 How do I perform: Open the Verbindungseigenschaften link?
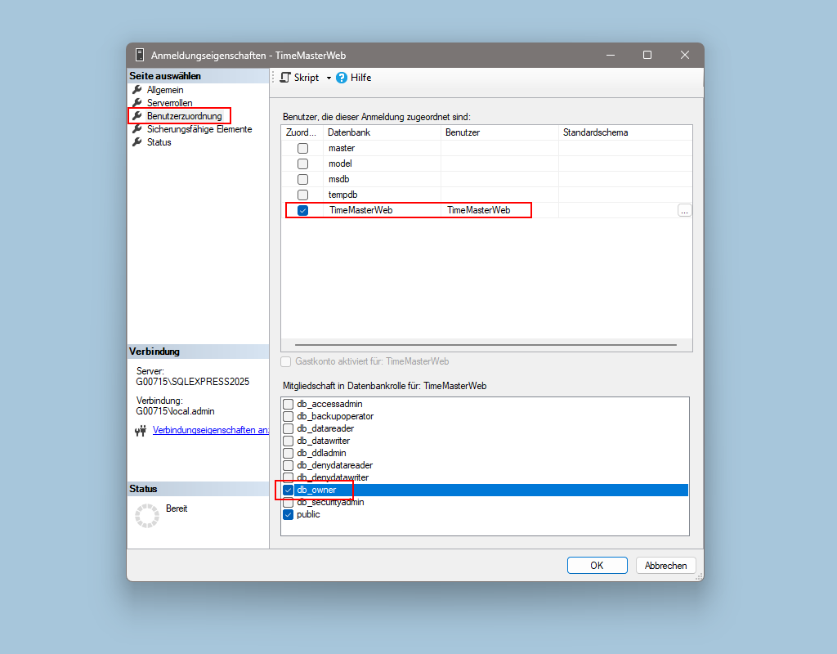click(210, 430)
